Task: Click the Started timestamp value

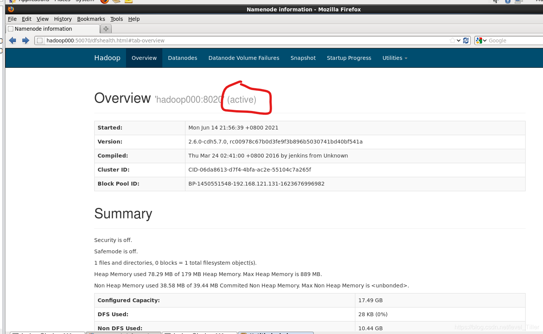Action: coord(233,128)
